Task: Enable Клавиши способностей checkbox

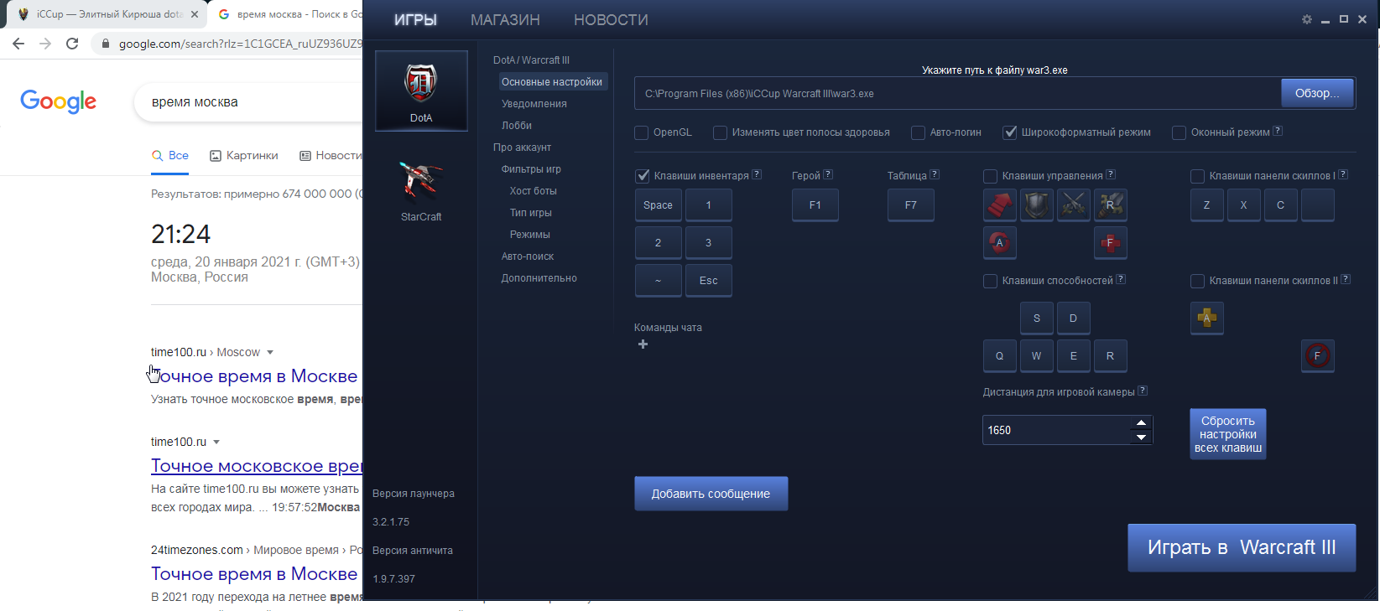Action: click(x=990, y=281)
